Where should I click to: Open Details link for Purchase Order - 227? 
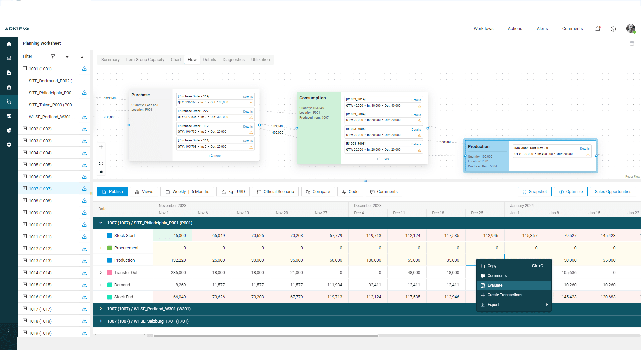[248, 112]
